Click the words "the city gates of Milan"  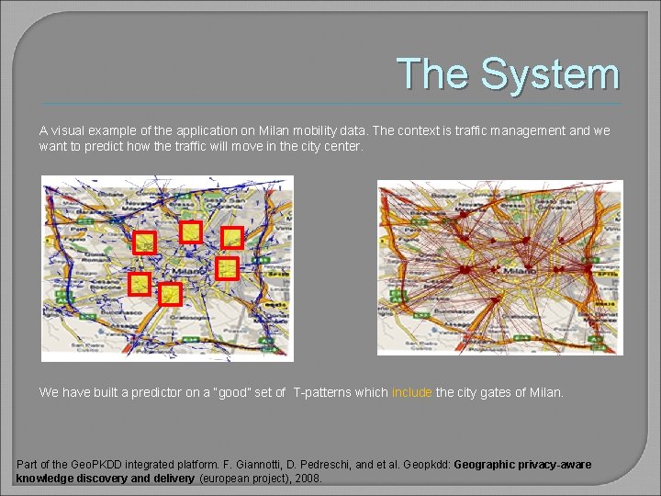(498, 392)
